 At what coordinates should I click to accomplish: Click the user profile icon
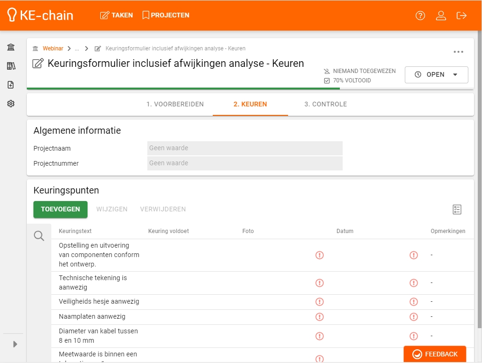tap(441, 16)
